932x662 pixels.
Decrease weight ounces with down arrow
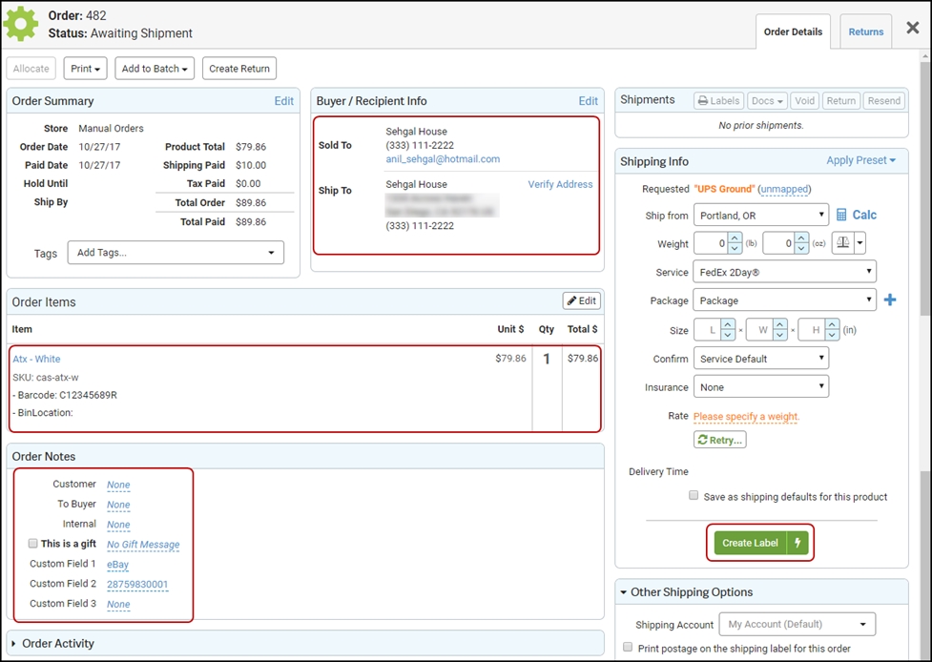[x=801, y=248]
